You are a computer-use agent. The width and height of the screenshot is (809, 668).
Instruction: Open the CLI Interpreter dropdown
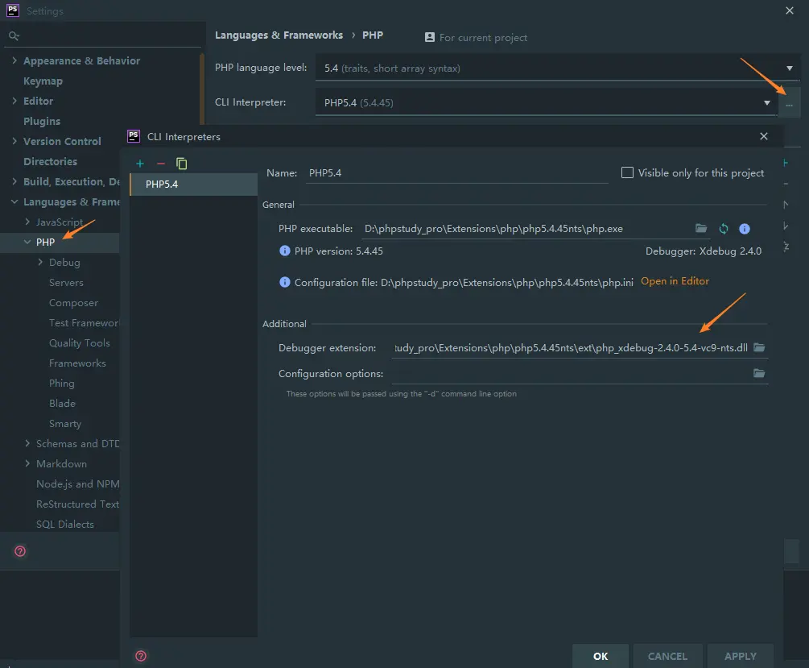click(767, 103)
